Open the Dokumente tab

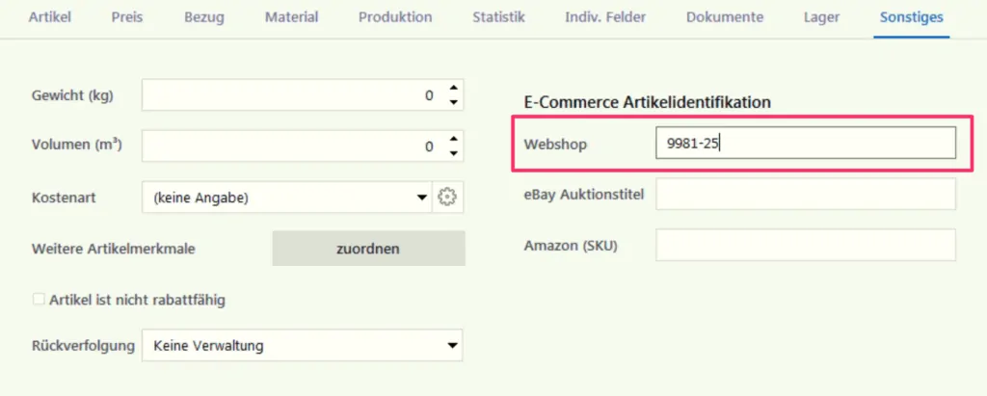point(725,17)
